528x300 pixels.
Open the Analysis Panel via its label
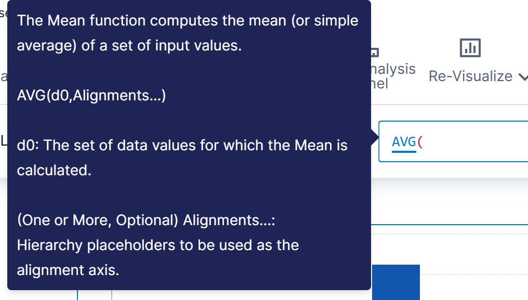pos(393,76)
